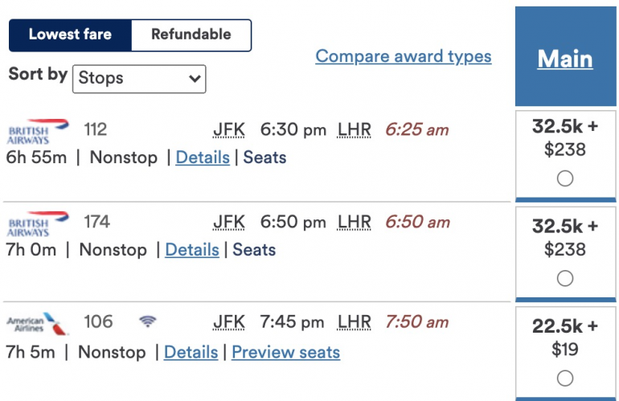Switch to Refundable tab
The image size is (619, 401).
[191, 35]
